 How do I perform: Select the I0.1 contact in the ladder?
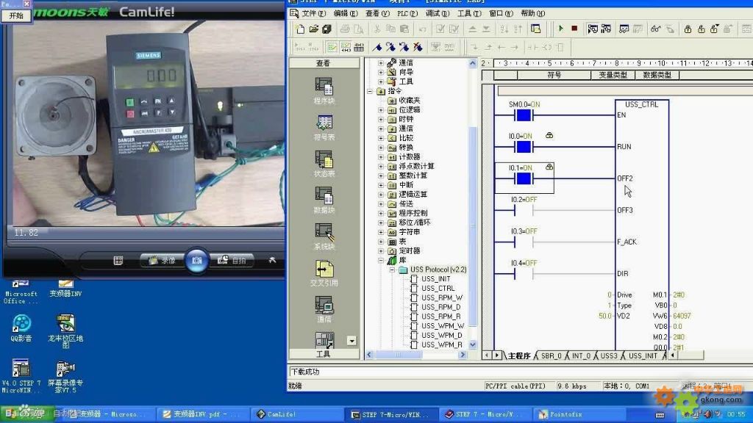pos(523,179)
